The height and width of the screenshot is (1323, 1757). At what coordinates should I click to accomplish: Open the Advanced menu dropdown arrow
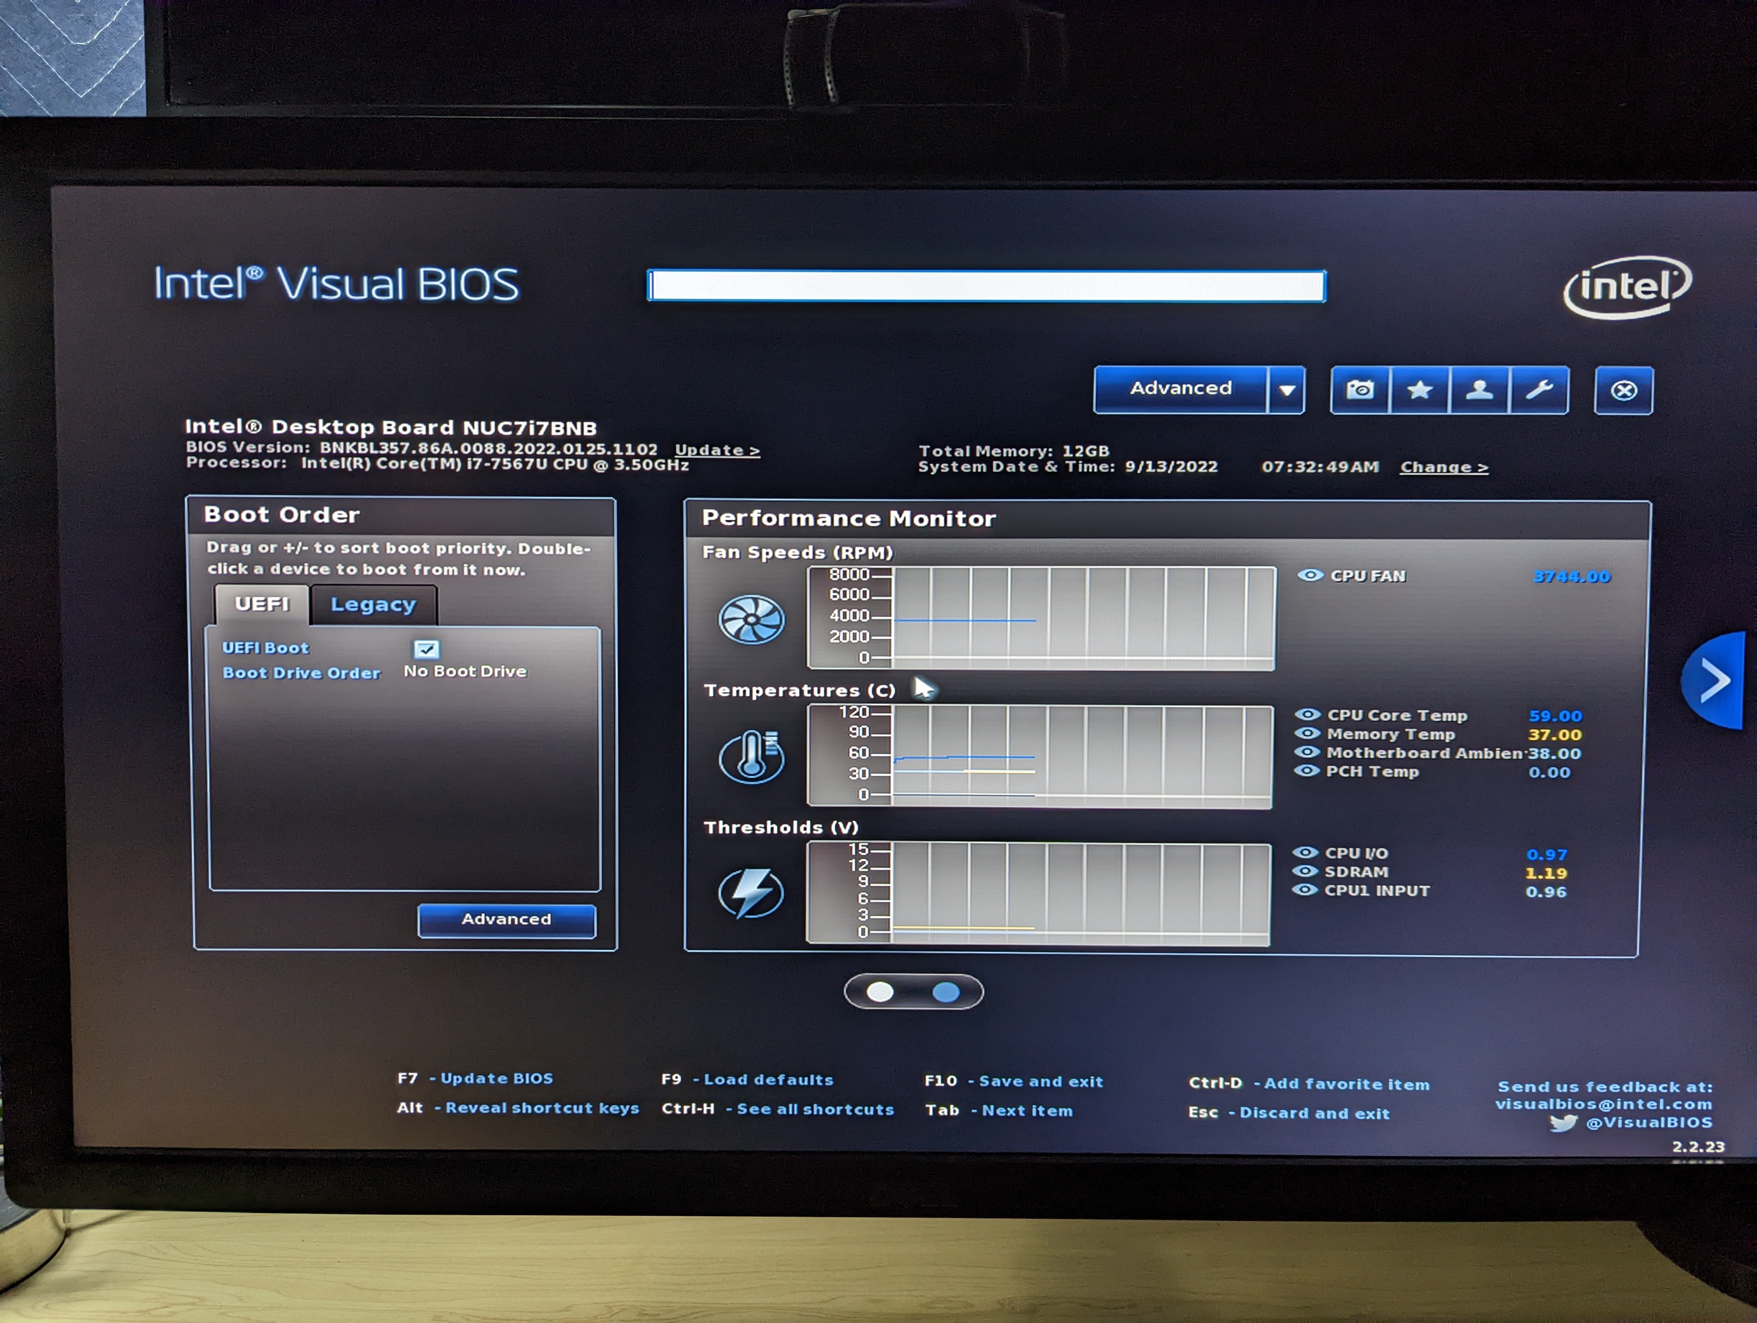[1287, 390]
